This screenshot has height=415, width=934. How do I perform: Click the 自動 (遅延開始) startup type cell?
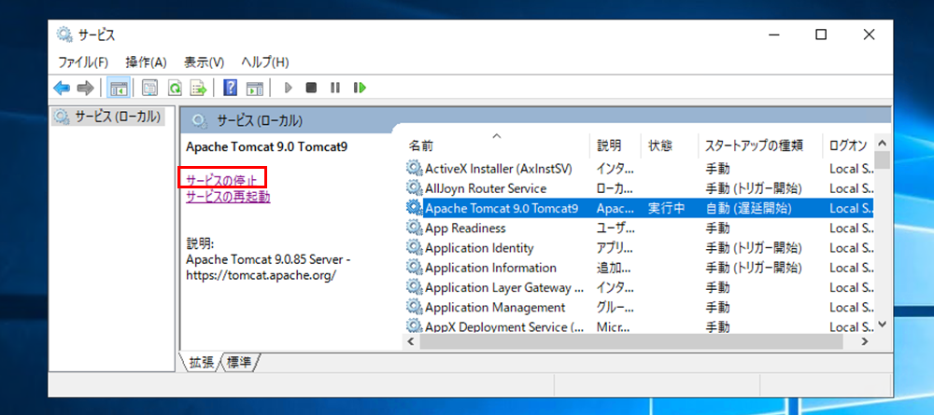pos(749,208)
